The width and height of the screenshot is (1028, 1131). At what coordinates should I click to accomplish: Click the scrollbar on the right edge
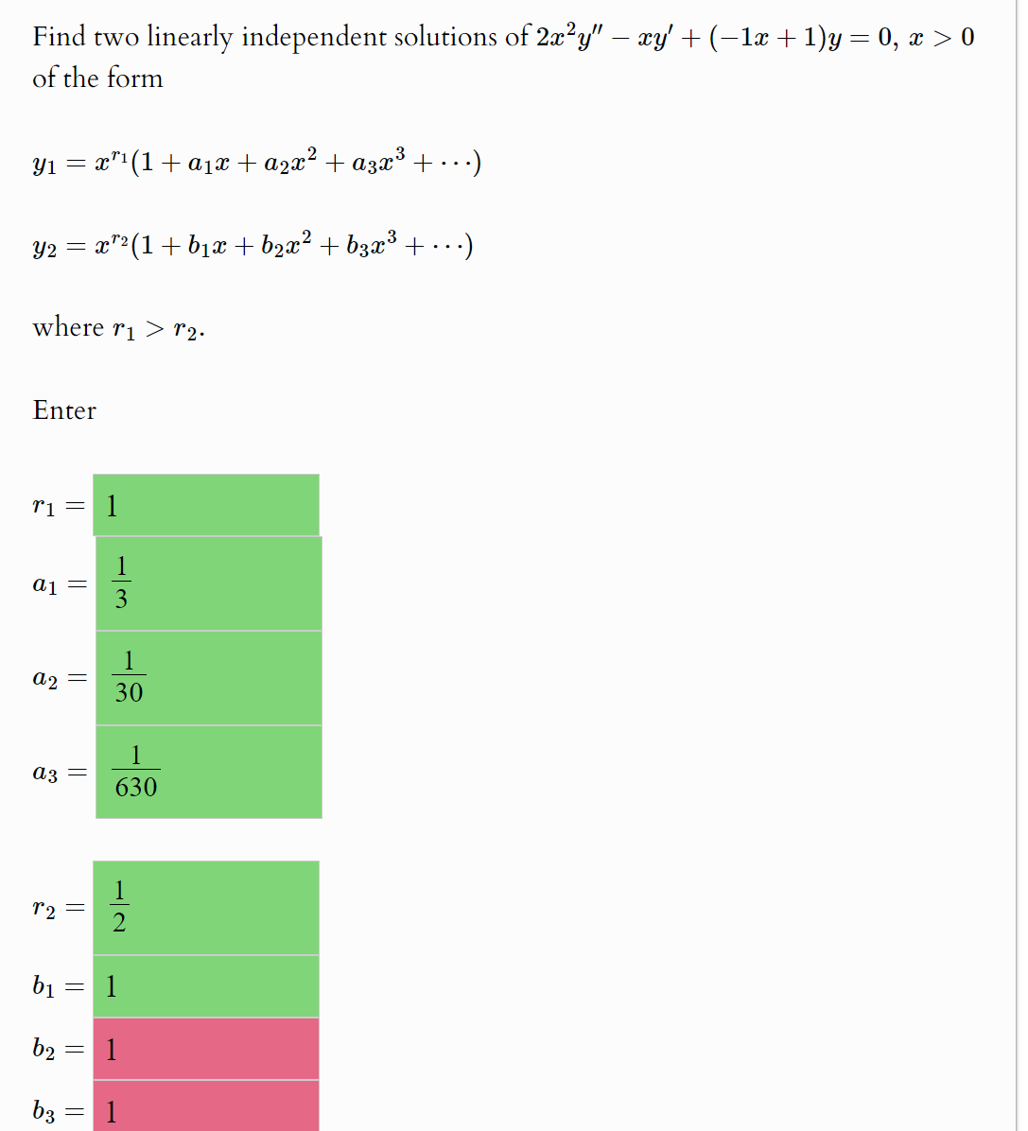(1022, 567)
